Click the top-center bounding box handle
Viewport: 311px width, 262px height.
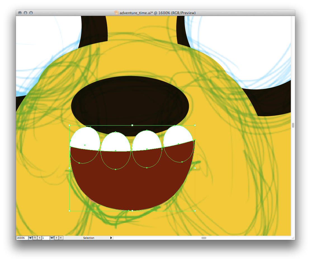(x=132, y=125)
